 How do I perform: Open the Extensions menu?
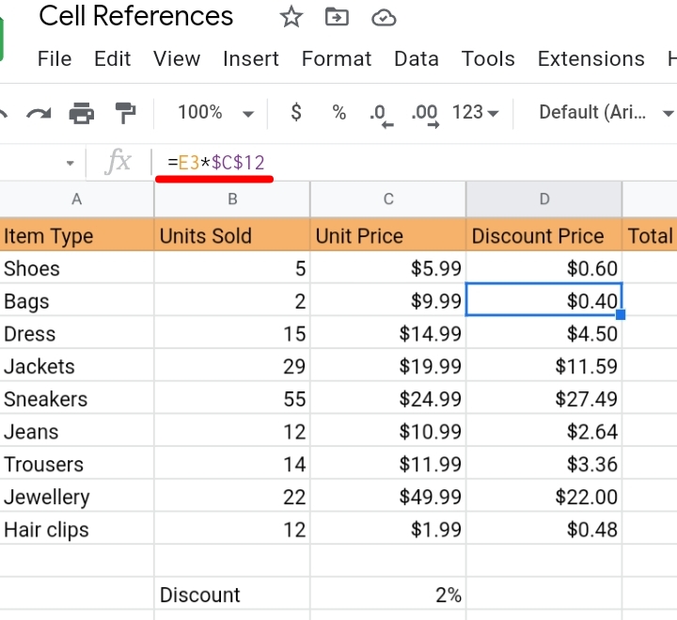coord(590,58)
